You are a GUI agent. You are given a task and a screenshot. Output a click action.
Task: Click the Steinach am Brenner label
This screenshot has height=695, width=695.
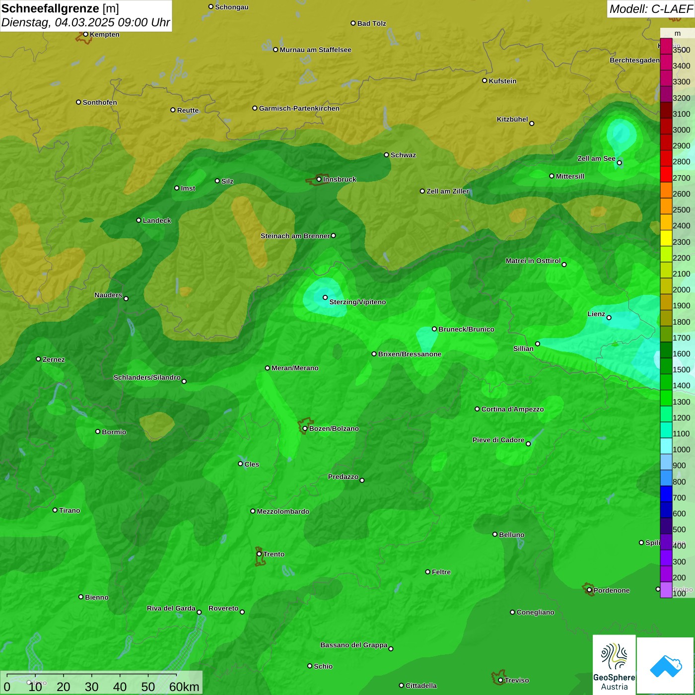click(x=295, y=236)
